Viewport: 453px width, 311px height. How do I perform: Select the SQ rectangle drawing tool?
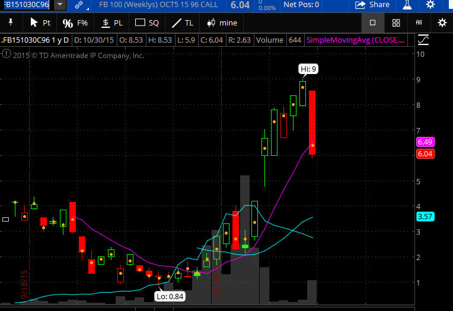[147, 23]
